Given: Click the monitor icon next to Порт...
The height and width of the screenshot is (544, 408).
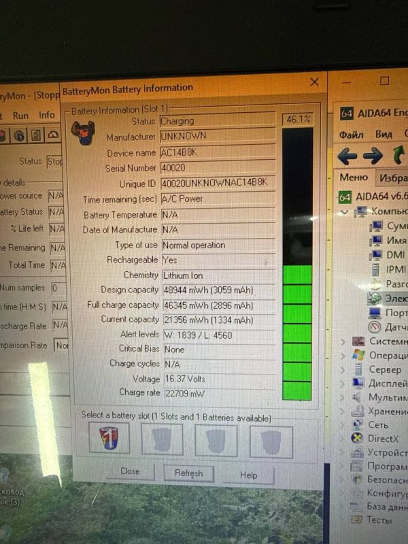Looking at the screenshot, I should click(375, 313).
